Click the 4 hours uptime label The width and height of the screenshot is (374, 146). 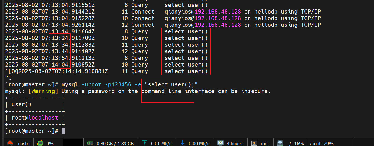[x=234, y=144]
